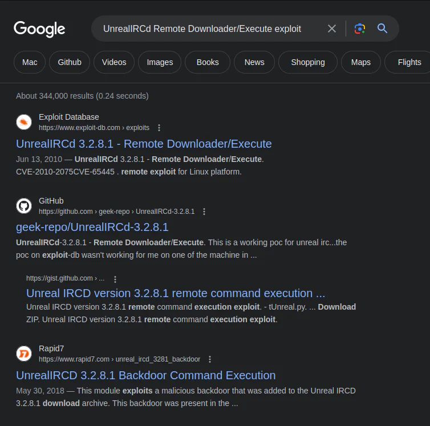Click the Rapid7 site name

pos(51,348)
